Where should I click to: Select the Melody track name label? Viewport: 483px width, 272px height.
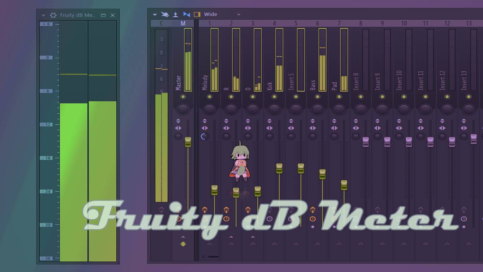point(205,83)
